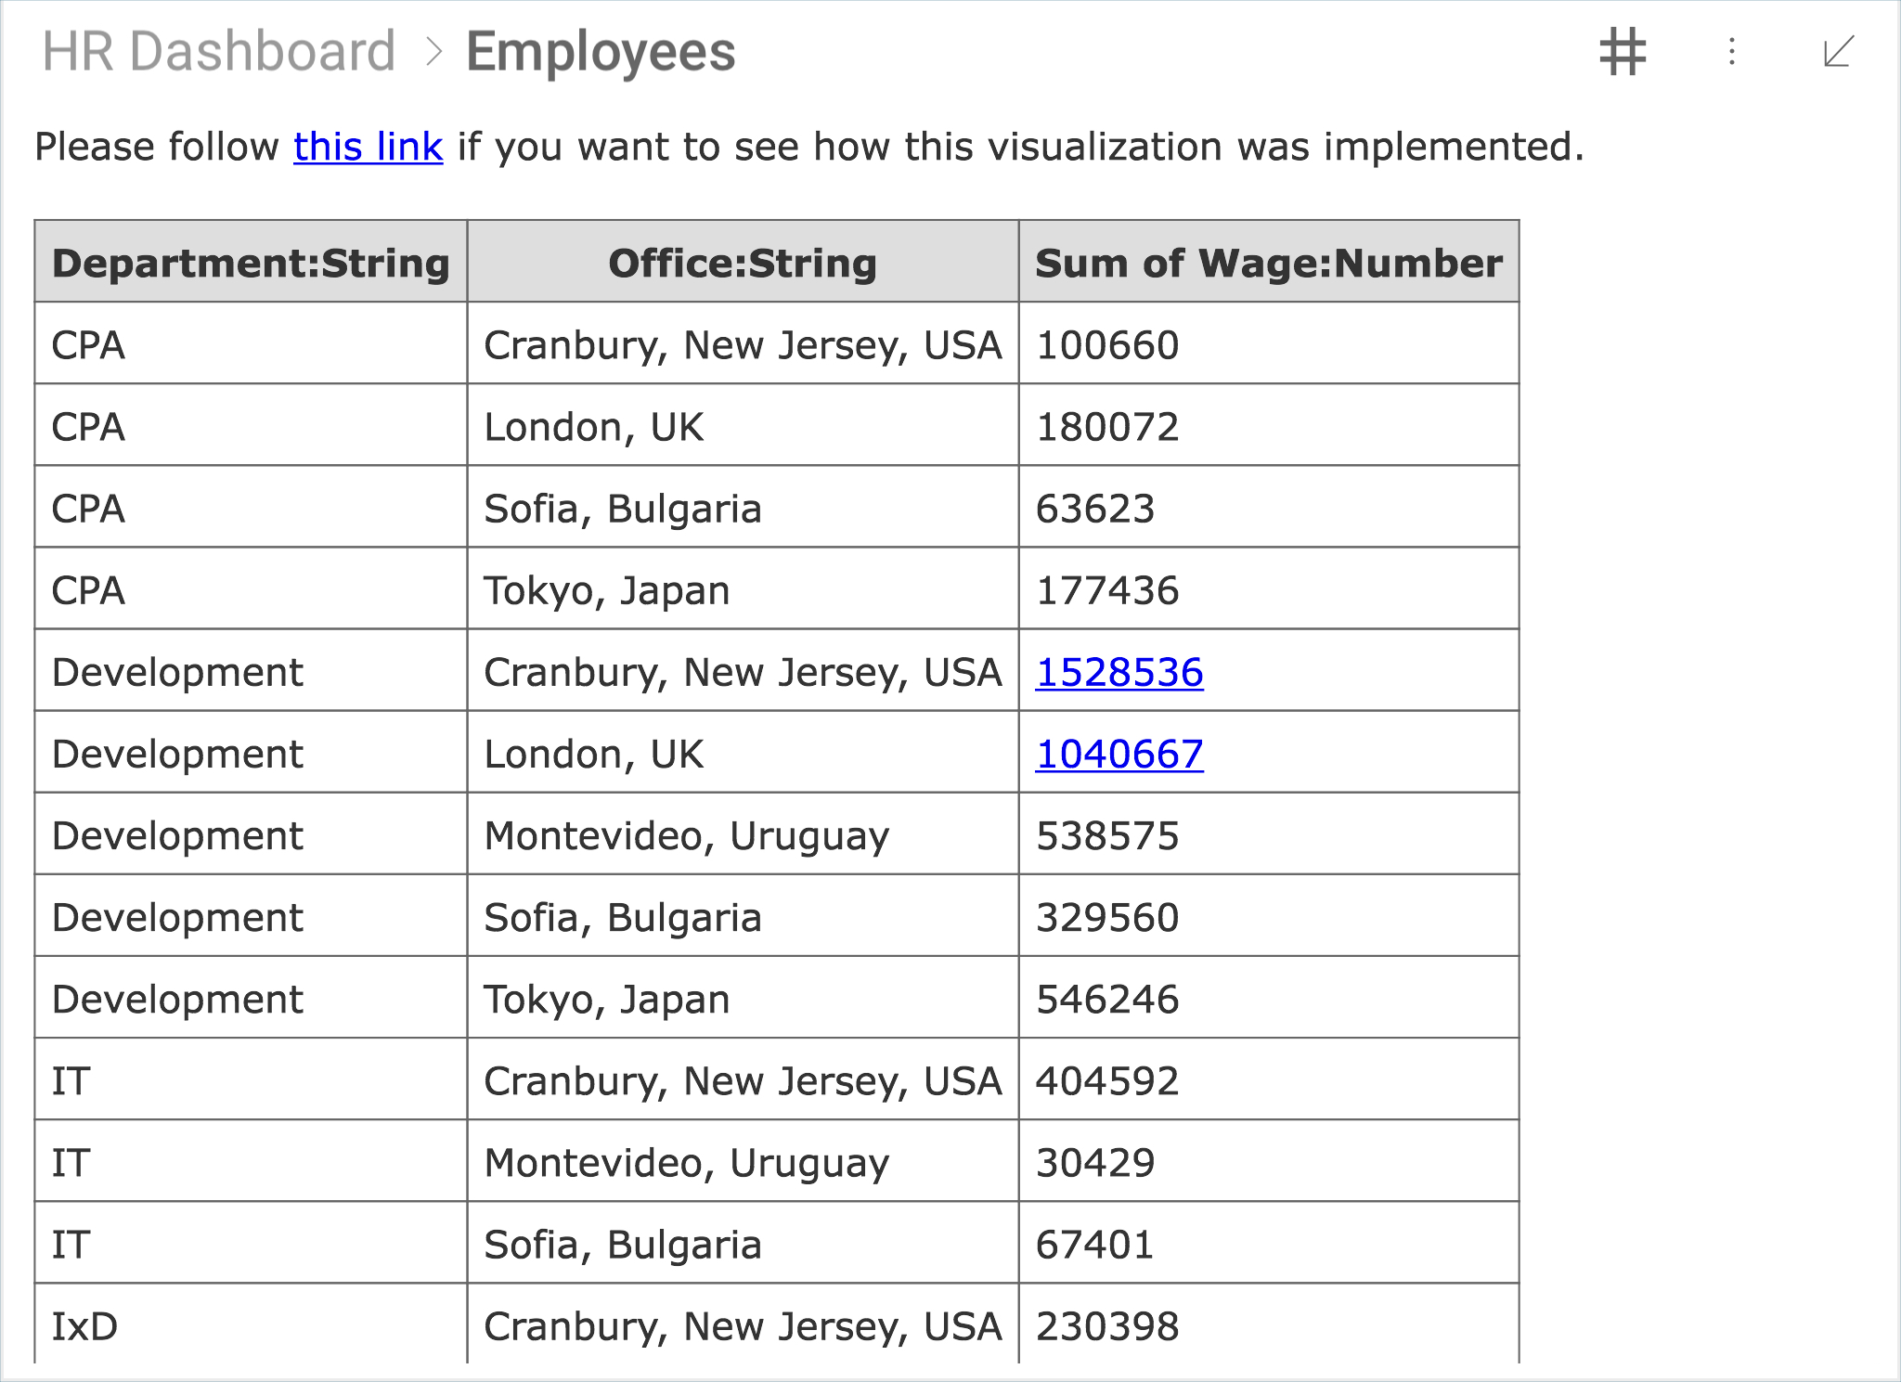Screen dimensions: 1901x1382
Task: Click the Employees breadcrumb title
Action: pos(601,52)
